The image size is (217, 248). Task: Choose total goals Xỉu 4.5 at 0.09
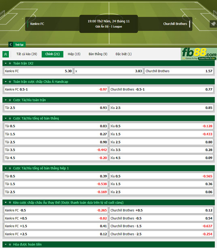click(162, 158)
